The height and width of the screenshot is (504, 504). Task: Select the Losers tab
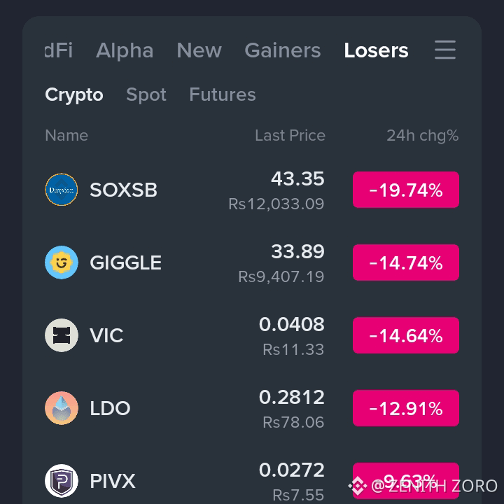pyautogui.click(x=376, y=50)
